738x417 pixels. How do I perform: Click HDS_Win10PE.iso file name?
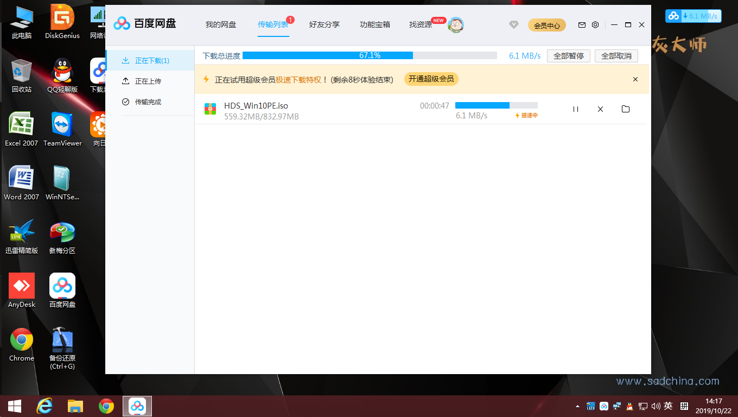tap(256, 105)
